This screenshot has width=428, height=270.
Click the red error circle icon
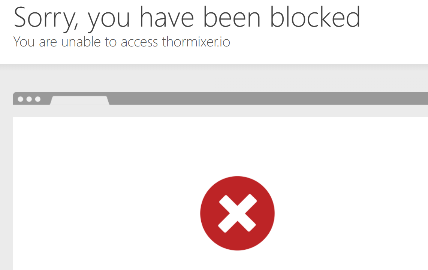(x=237, y=213)
